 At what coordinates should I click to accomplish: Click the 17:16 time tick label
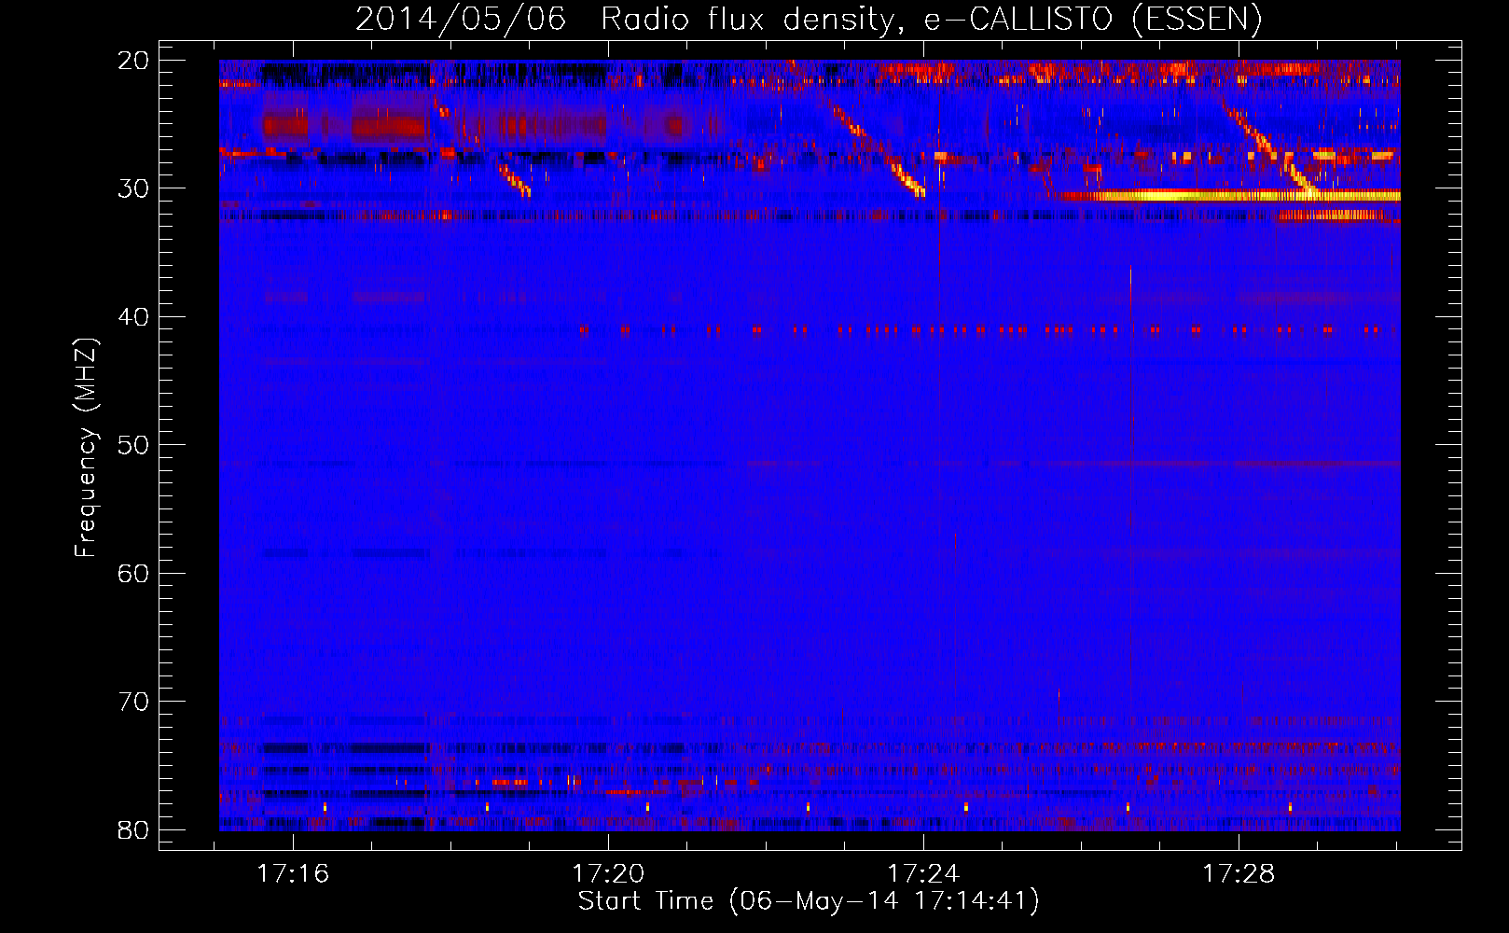coord(293,874)
